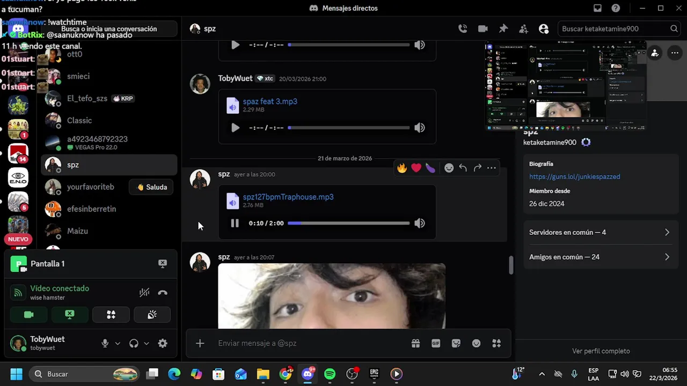Viewport: 687px width, 386px height.
Task: Expand audio output options arrow
Action: [x=146, y=343]
